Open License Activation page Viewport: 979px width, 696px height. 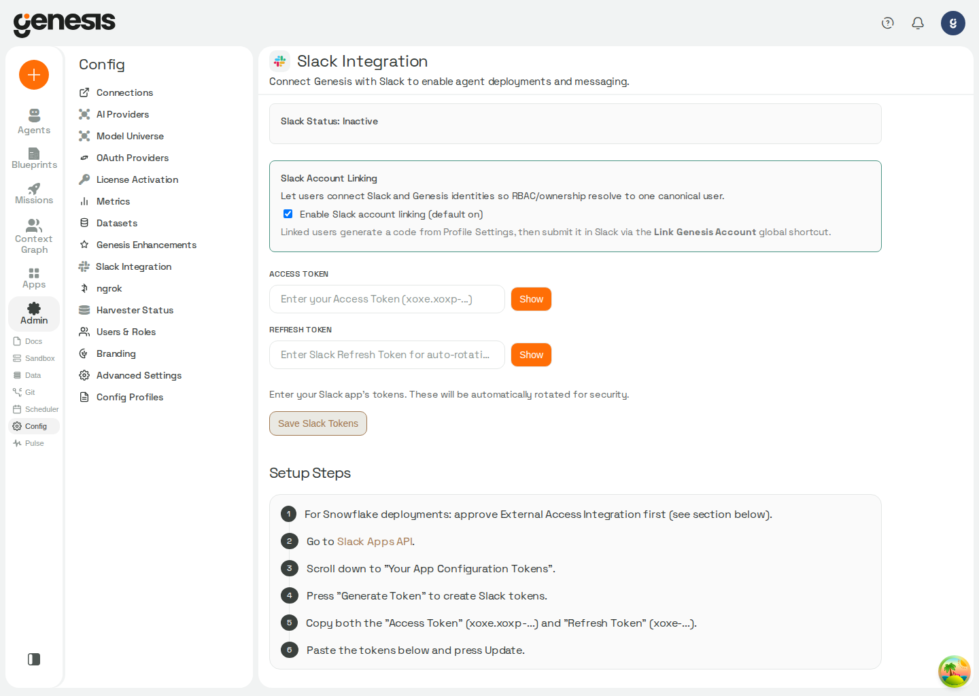coord(128,179)
